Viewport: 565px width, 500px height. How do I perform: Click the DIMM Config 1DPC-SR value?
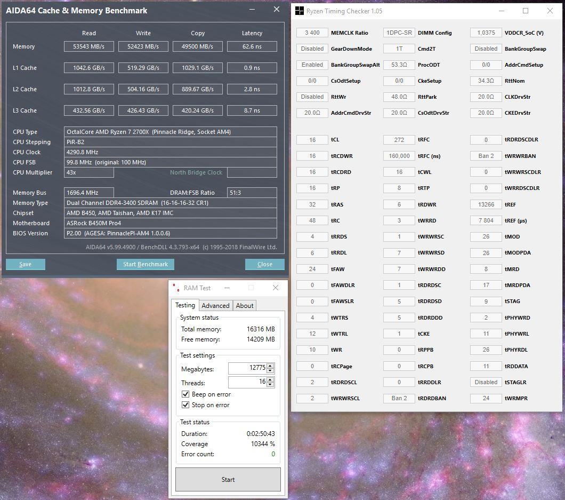point(399,33)
